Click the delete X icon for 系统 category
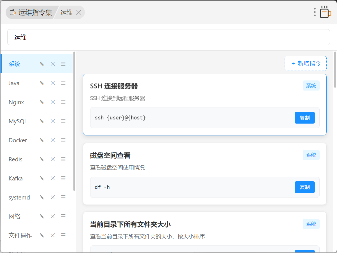This screenshot has height=253, width=337. point(53,64)
